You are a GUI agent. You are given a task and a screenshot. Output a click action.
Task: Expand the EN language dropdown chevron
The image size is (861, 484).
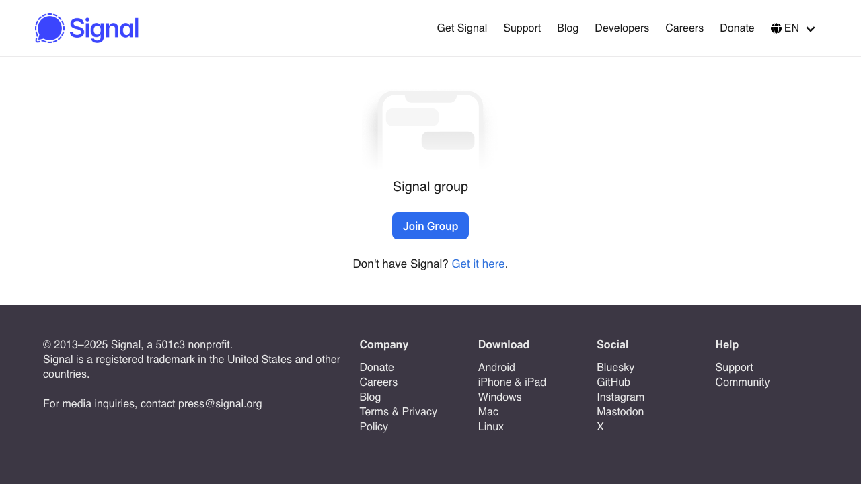tap(811, 29)
